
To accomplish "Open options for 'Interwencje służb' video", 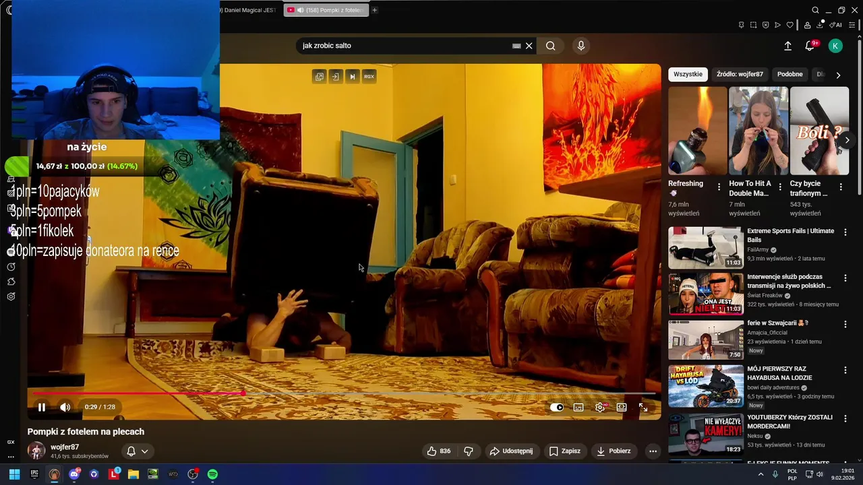I will click(x=845, y=278).
